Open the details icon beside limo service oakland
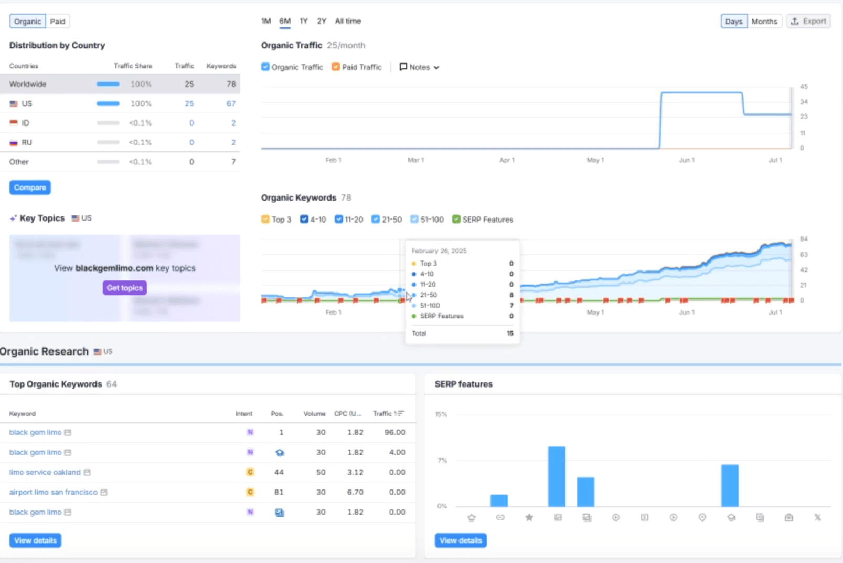The height and width of the screenshot is (563, 843). [88, 472]
